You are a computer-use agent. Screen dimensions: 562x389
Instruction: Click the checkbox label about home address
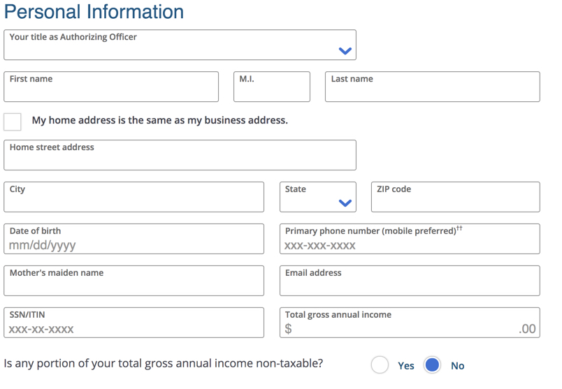click(x=160, y=120)
